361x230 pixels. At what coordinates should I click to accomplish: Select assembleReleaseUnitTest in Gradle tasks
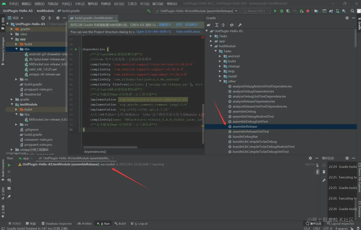click(x=251, y=131)
